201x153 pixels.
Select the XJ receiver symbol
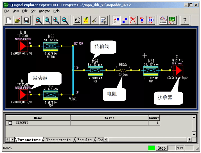pos(178,70)
